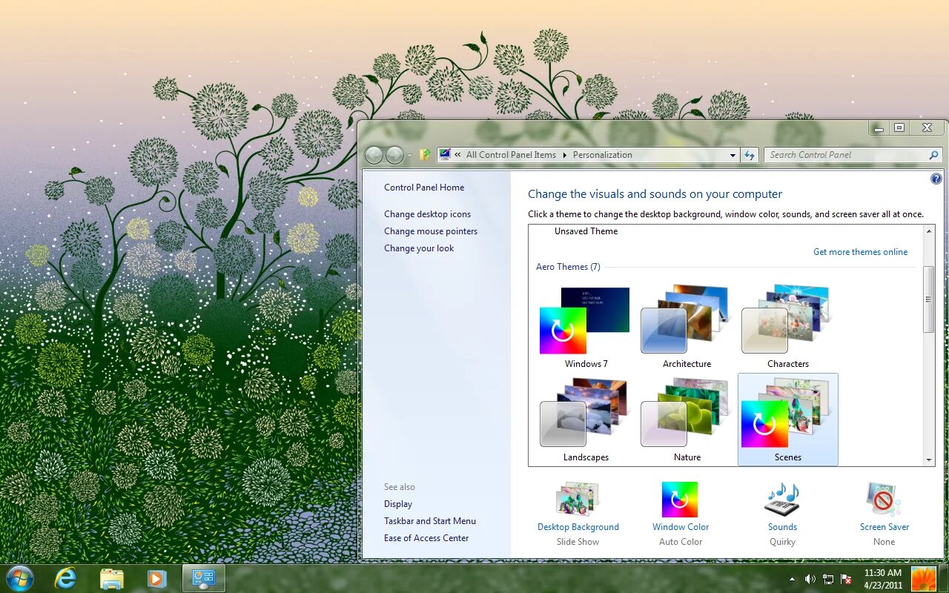Click the theme list scroll up arrow
Image resolution: width=949 pixels, height=593 pixels.
click(929, 231)
